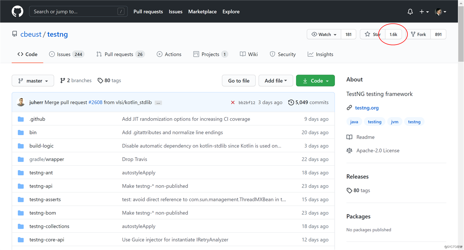Screen dimensions: 464x250
Task: Select the java topic tag
Action: point(354,122)
